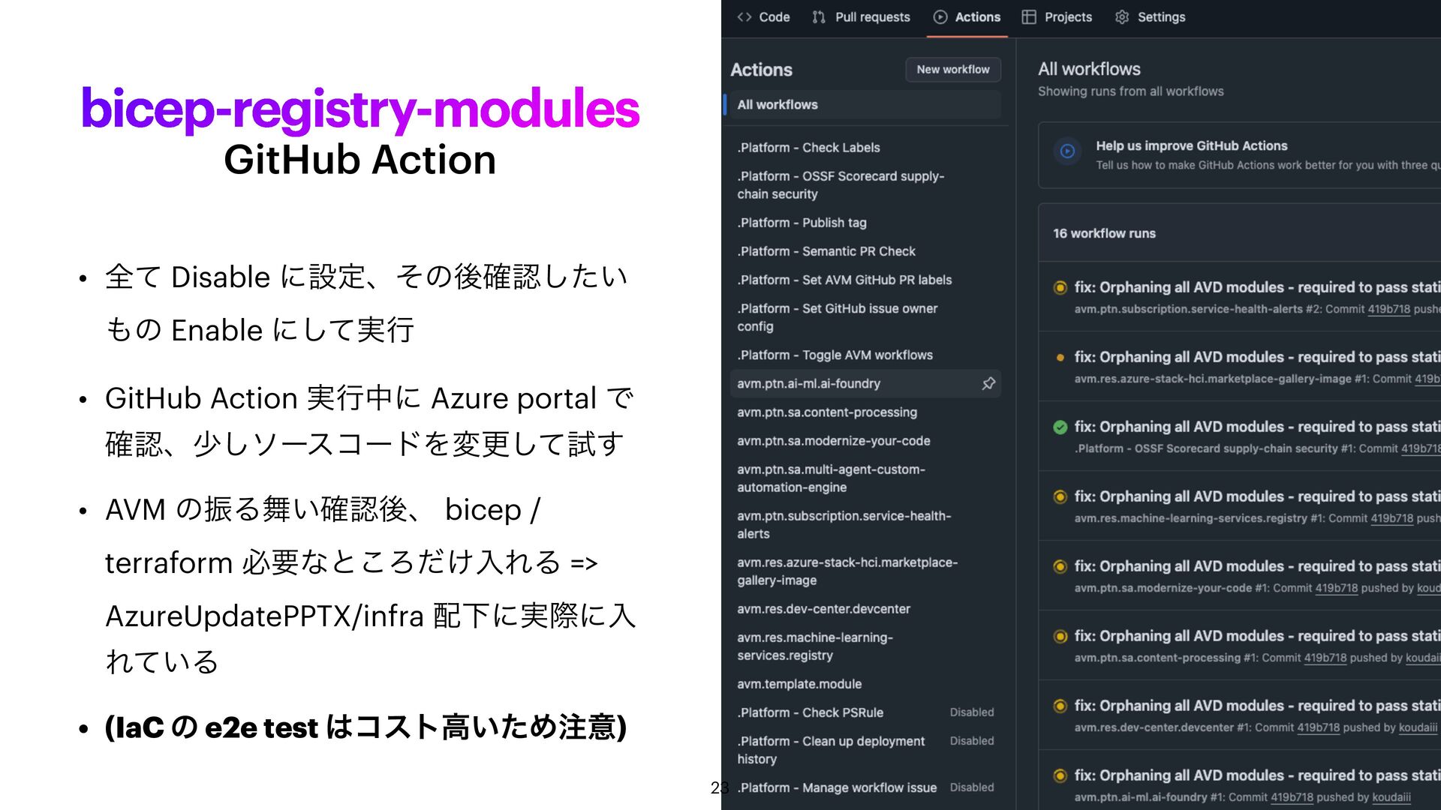Click the bicep-registry-modules slide title

click(x=359, y=109)
